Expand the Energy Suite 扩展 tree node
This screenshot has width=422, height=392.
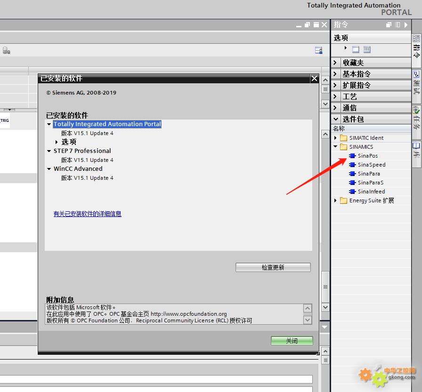coord(335,200)
